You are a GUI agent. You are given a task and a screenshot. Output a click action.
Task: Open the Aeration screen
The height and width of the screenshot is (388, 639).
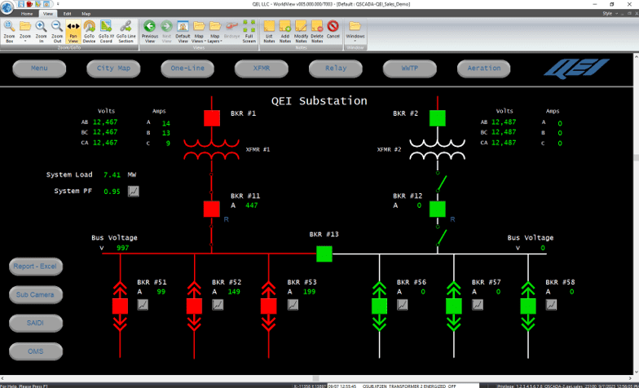(484, 68)
